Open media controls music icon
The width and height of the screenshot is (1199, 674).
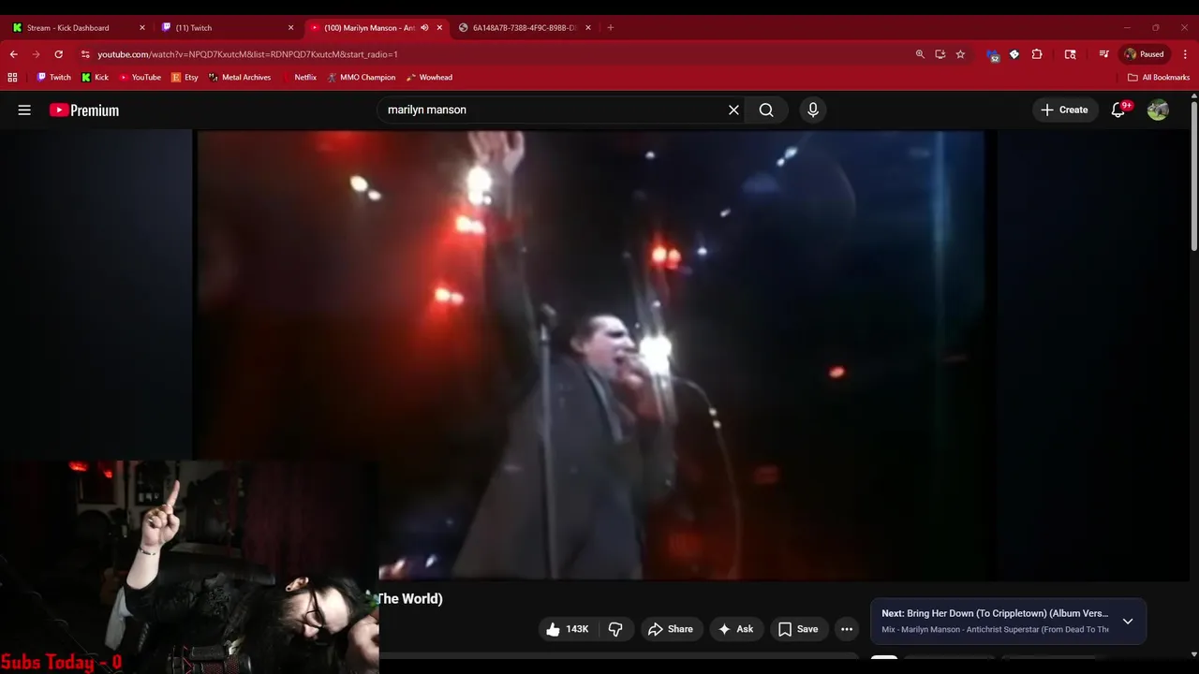[x=1103, y=54]
